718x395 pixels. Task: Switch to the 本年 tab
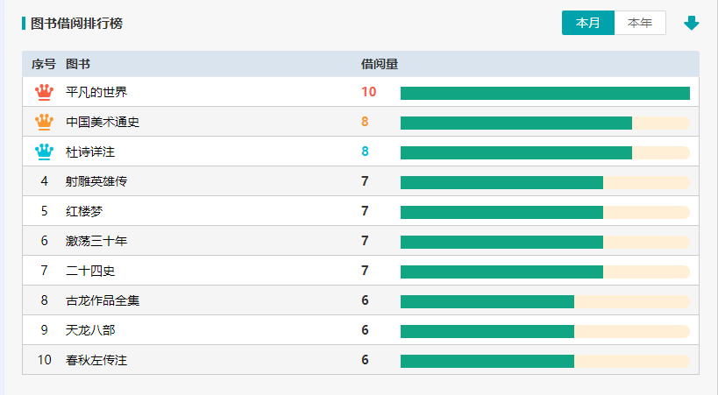[x=640, y=23]
